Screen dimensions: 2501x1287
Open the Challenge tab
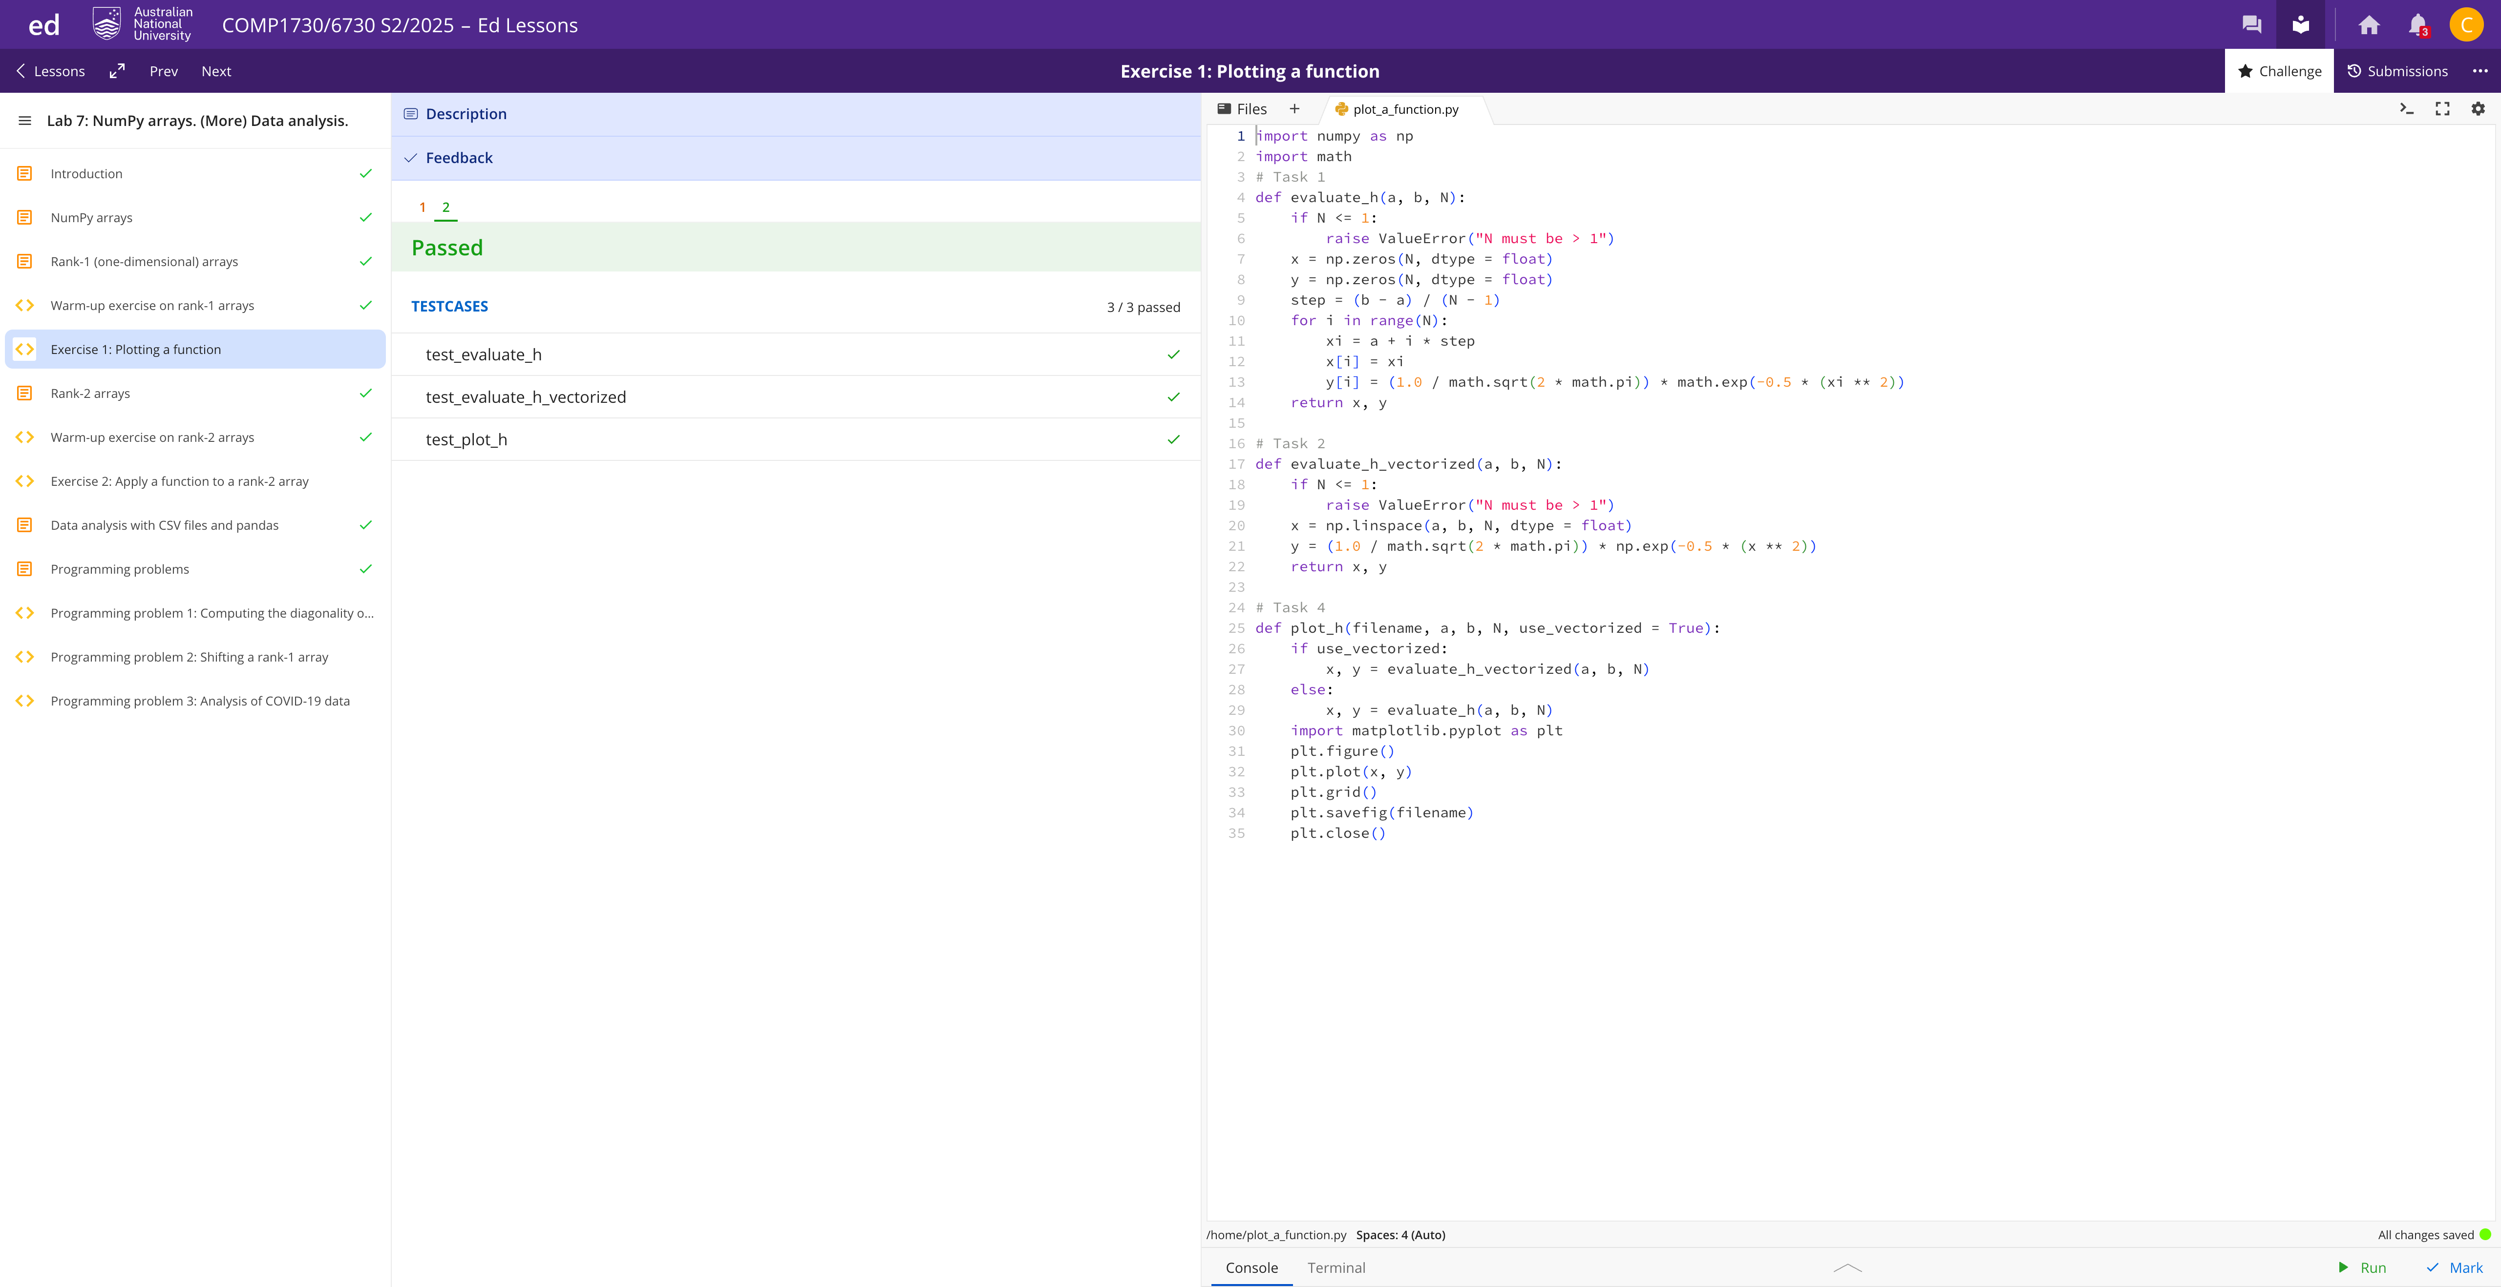tap(2279, 71)
